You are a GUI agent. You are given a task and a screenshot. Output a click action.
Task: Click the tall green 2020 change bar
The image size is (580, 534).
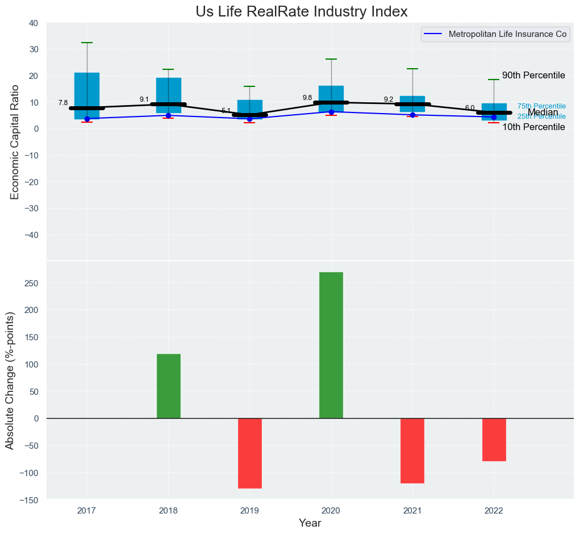pos(331,345)
